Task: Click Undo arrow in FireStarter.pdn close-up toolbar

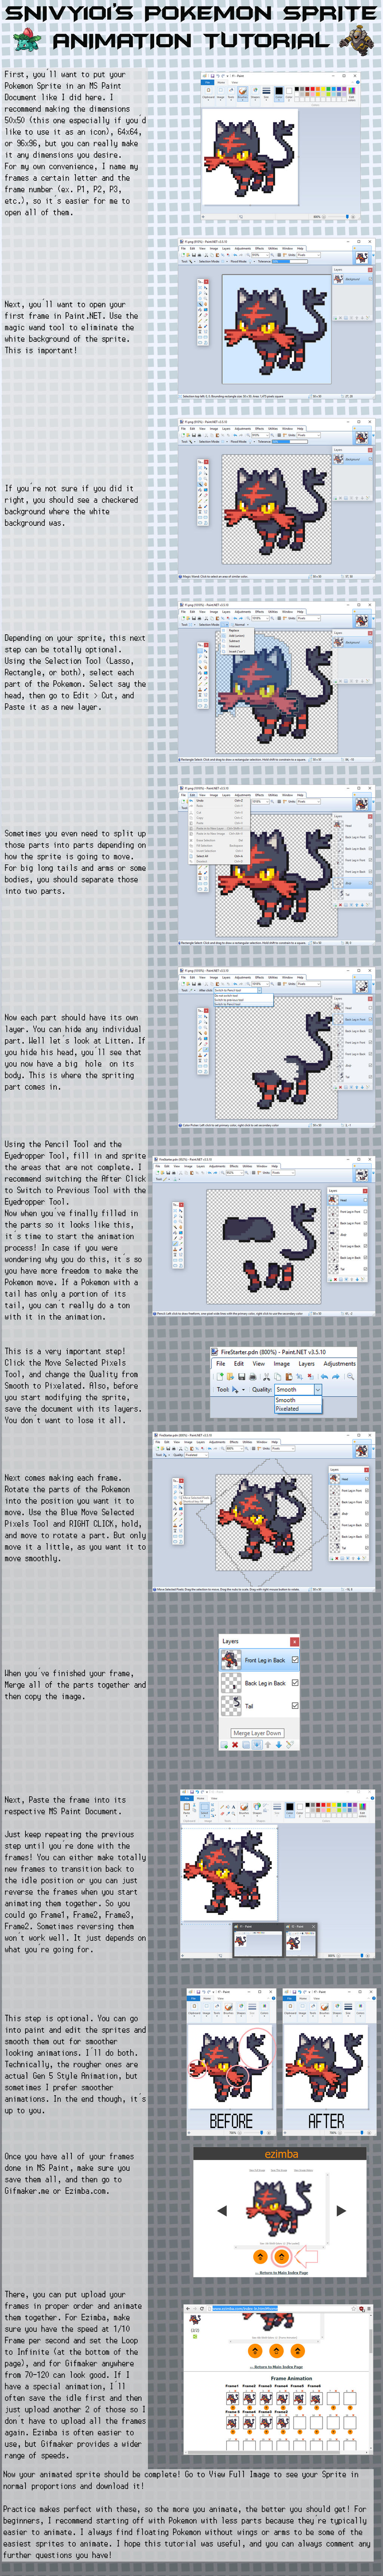Action: [324, 1378]
